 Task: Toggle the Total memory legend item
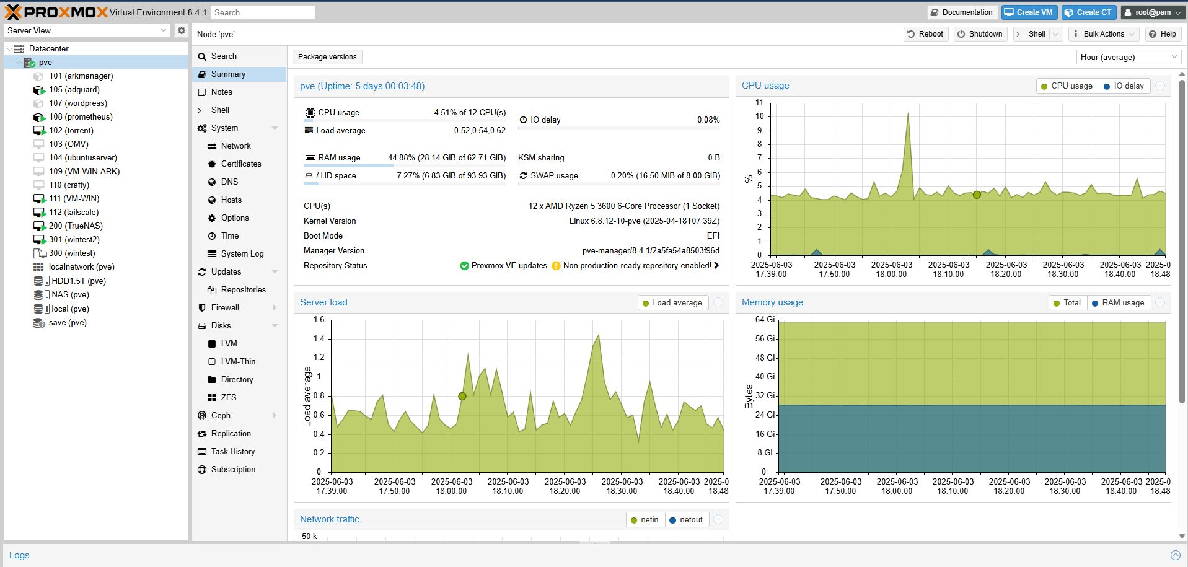click(x=1067, y=303)
